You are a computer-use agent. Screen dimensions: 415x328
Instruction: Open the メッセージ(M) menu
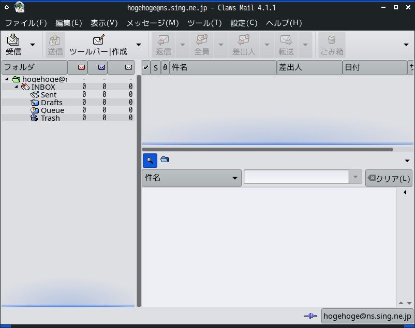pyautogui.click(x=153, y=23)
